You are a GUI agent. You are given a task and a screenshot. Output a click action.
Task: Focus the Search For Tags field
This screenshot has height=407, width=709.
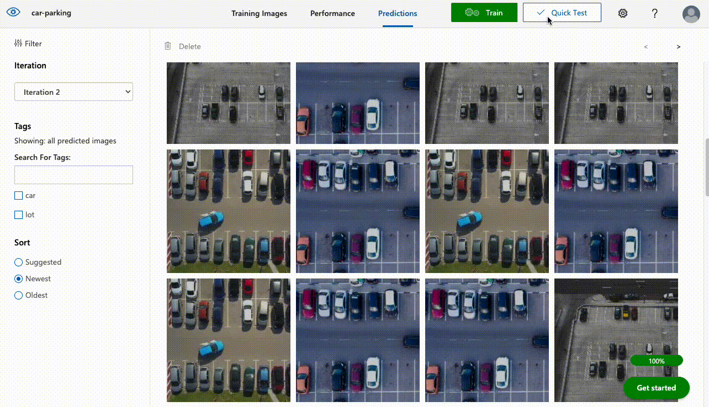tap(73, 175)
